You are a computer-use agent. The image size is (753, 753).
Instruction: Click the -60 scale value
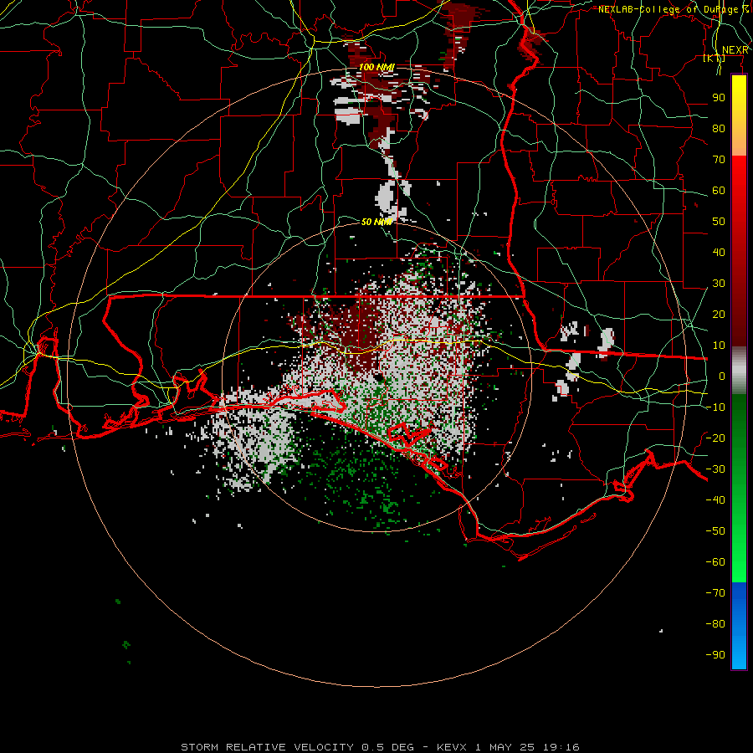pyautogui.click(x=715, y=562)
